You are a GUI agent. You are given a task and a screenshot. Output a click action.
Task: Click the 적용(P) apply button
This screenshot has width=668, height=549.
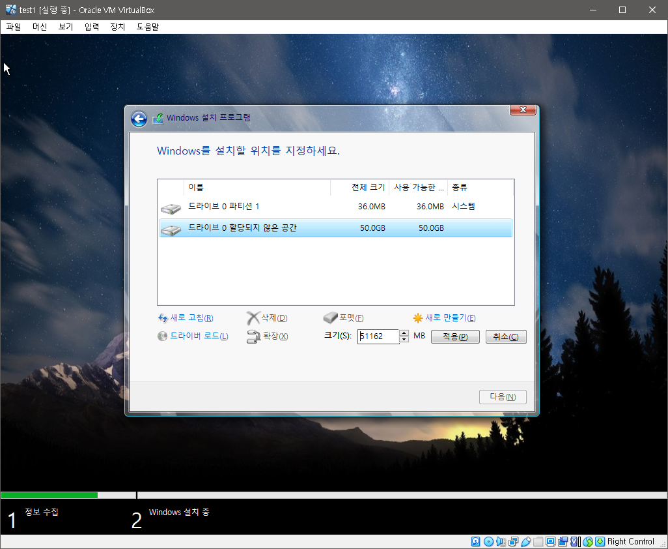pyautogui.click(x=455, y=336)
